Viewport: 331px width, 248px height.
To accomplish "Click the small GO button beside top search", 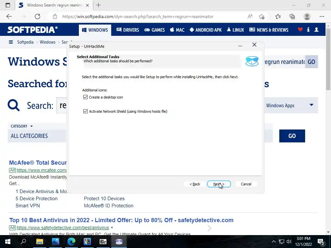I will (x=311, y=62).
